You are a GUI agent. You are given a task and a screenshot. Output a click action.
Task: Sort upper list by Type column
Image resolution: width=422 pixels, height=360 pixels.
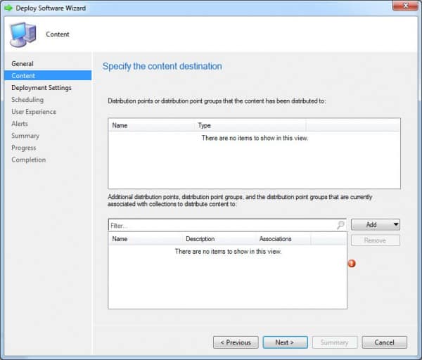(250, 125)
